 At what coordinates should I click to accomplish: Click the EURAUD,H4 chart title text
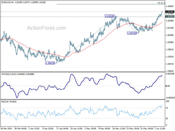point(8,2)
